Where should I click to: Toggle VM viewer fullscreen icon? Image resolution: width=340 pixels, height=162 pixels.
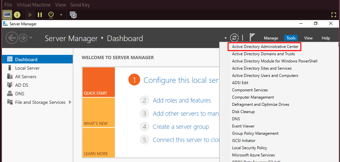[333, 15]
